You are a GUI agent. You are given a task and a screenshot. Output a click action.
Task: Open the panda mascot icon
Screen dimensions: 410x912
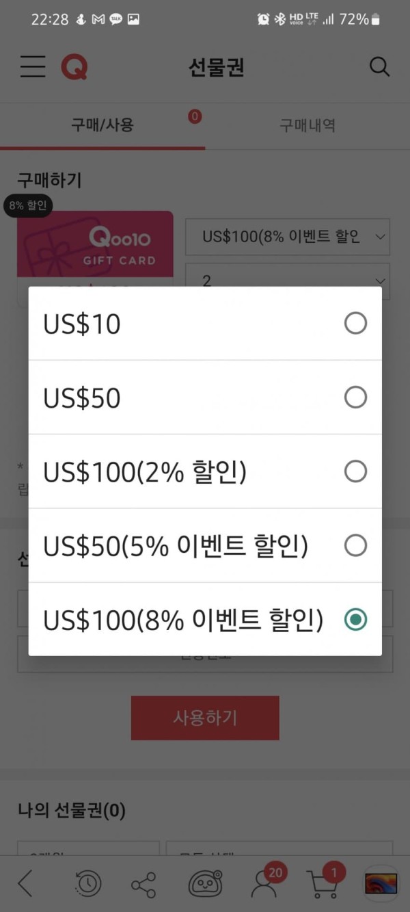206,884
